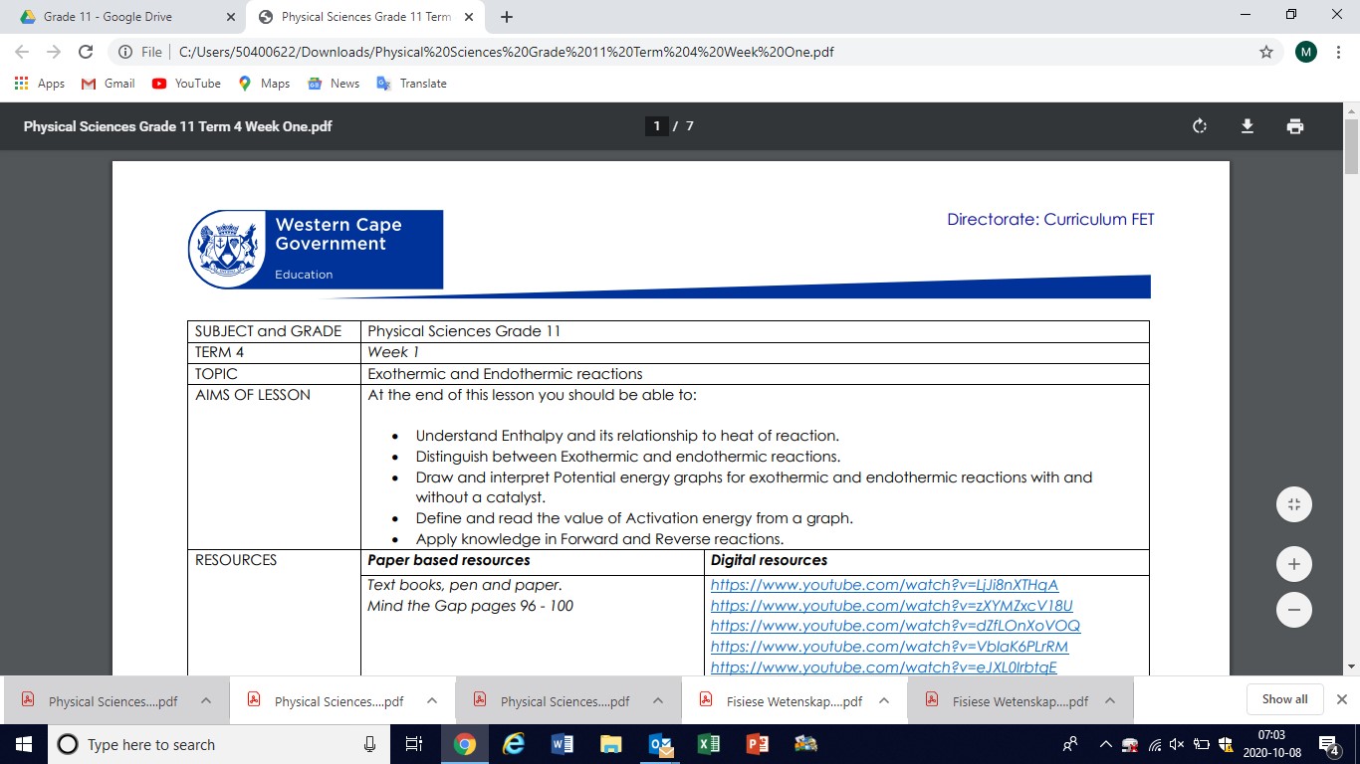This screenshot has height=764, width=1360.
Task: Go forward to the next page
Action: coord(54,52)
